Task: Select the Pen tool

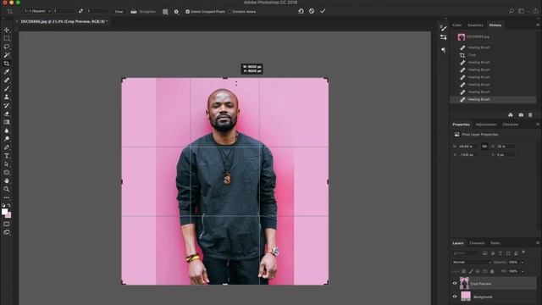Action: [7, 147]
